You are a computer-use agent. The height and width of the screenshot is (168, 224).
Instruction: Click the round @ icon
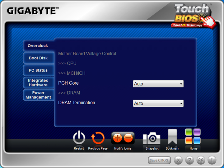tap(201, 160)
